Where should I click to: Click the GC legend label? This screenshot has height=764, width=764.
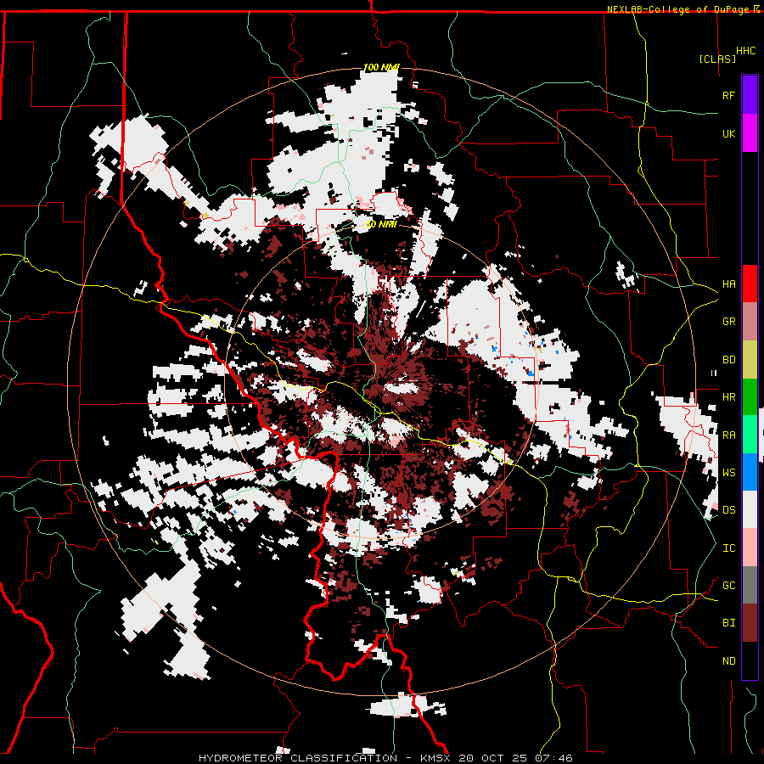coord(729,586)
